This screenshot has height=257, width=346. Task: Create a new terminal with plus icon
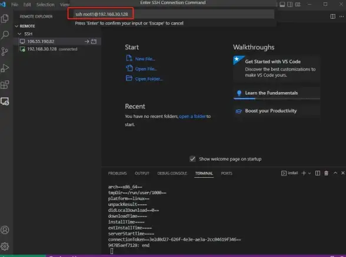pos(304,173)
